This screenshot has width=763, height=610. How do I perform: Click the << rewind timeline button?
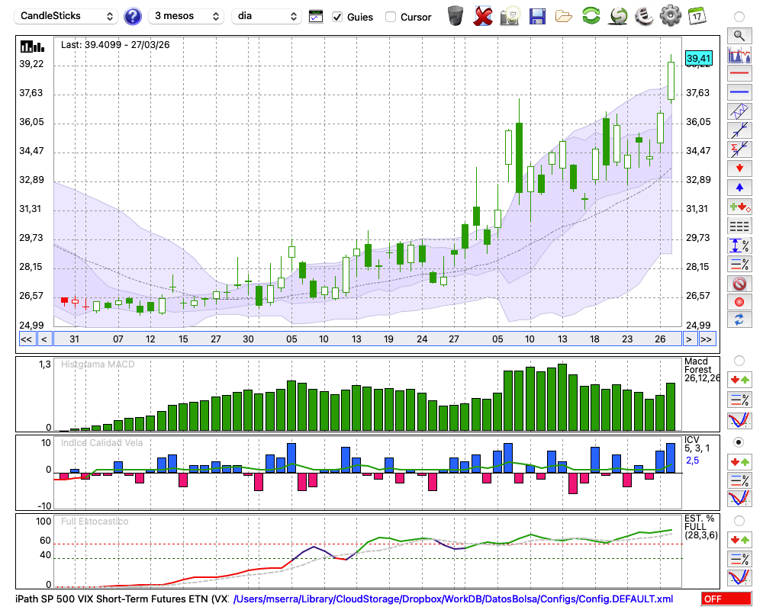tap(26, 339)
